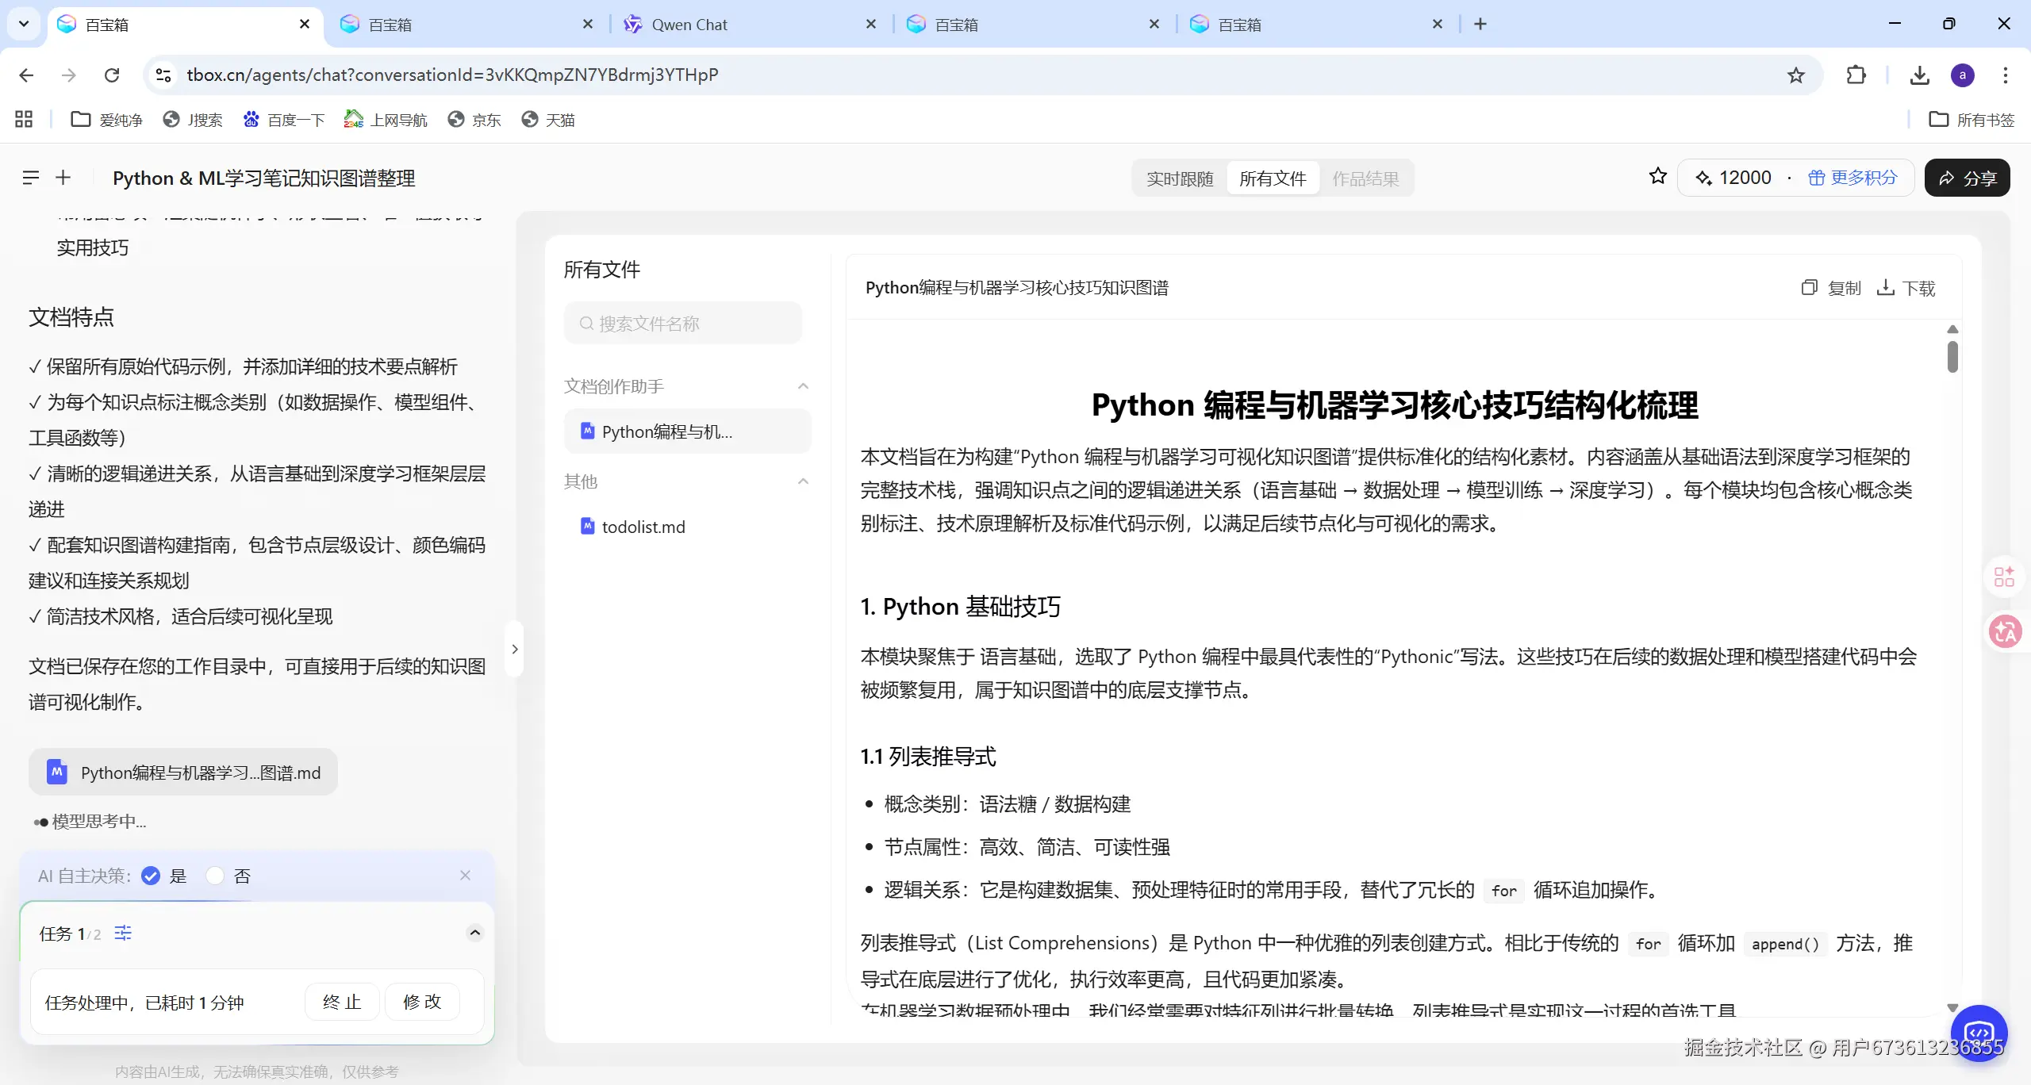
Task: Open the code assistant floating button
Action: tap(1979, 1032)
